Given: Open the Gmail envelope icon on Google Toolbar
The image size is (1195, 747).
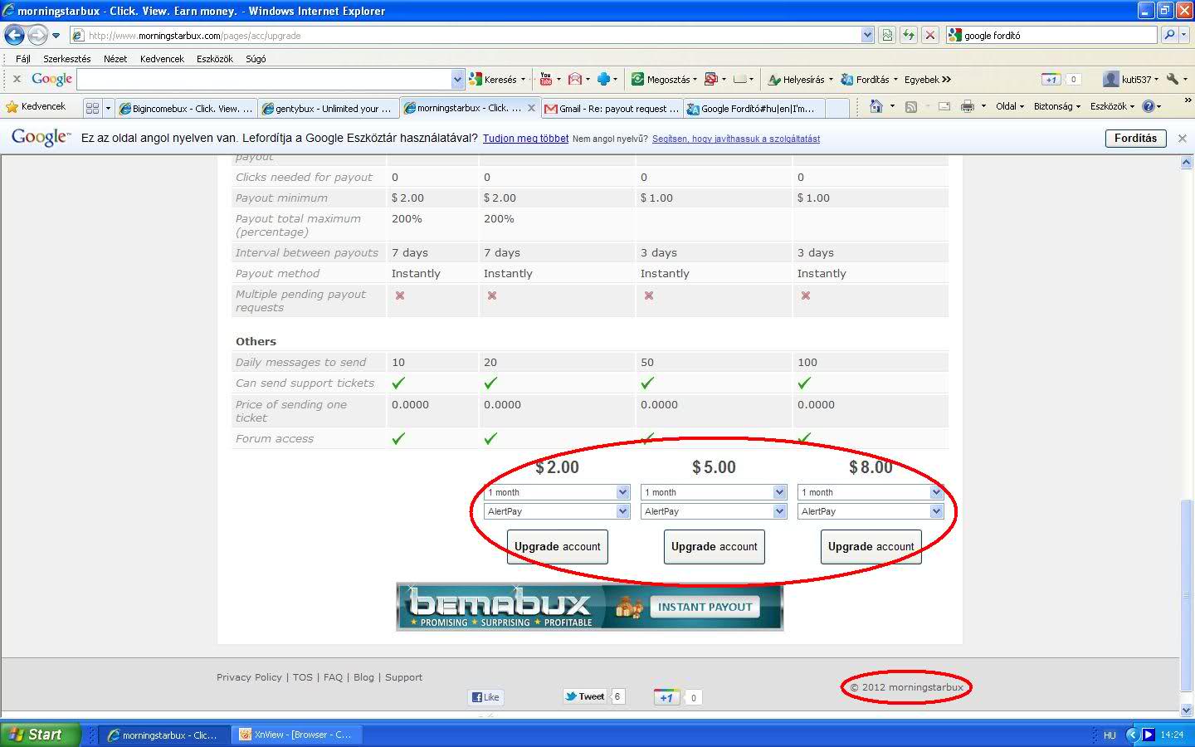Looking at the screenshot, I should coord(575,80).
